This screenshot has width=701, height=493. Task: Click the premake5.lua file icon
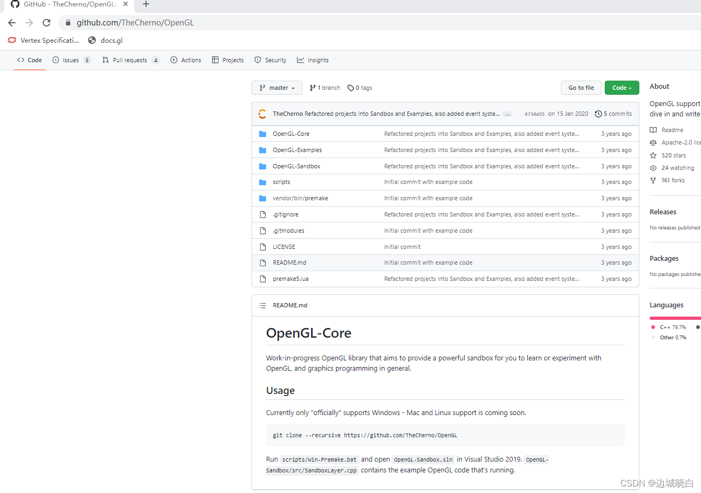pyautogui.click(x=263, y=279)
